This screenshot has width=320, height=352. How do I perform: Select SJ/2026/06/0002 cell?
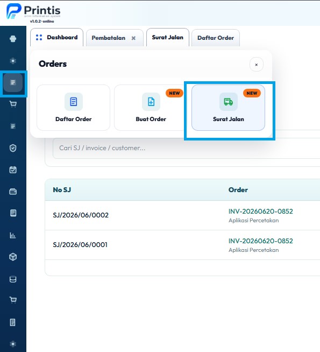[81, 215]
